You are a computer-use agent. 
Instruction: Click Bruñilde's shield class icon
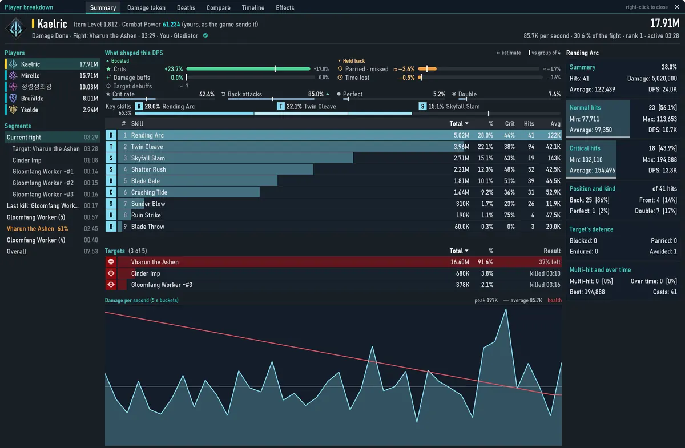(x=13, y=98)
